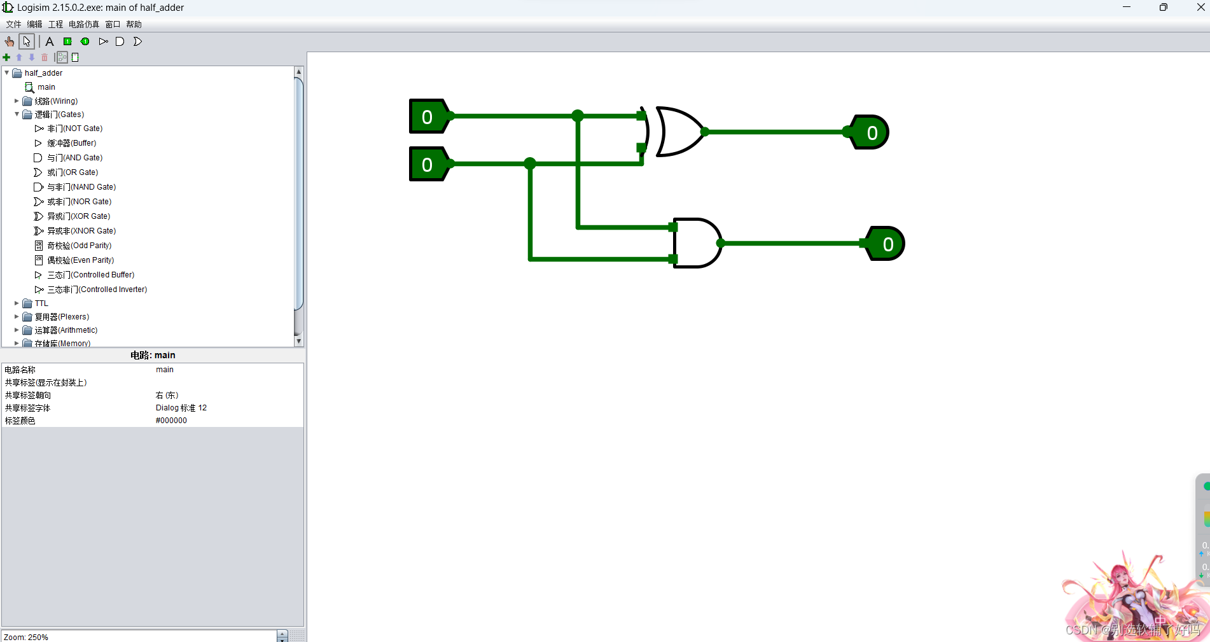Viewport: 1210px width, 642px height.
Task: Collapse the half_adder project node
Action: (x=7, y=73)
